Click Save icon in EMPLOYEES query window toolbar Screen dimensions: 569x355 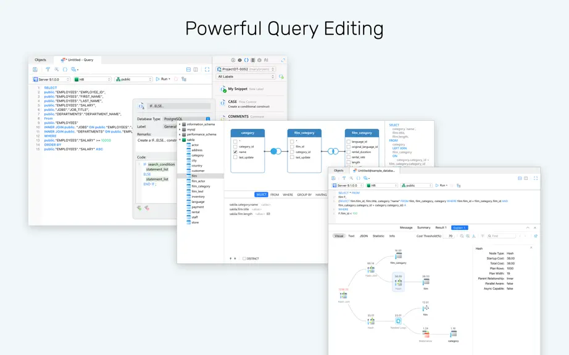click(35, 69)
